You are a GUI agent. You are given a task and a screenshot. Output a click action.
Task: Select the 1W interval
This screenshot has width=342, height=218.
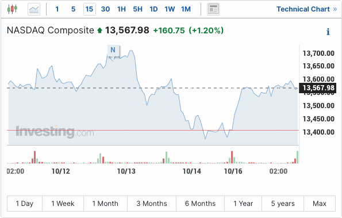(x=170, y=9)
